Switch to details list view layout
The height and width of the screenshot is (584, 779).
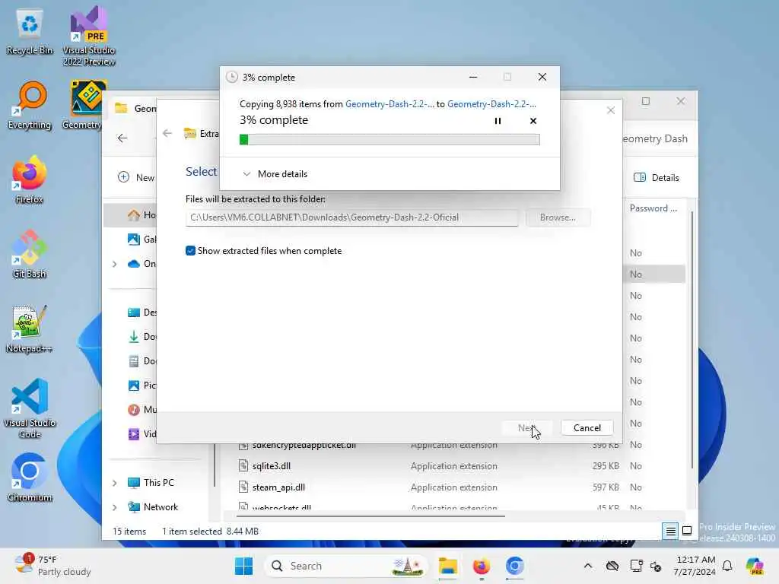pyautogui.click(x=670, y=532)
